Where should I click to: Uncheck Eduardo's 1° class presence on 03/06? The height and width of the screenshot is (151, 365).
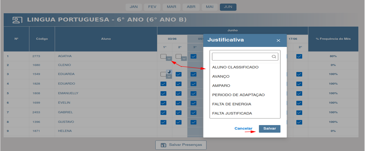tap(163, 84)
